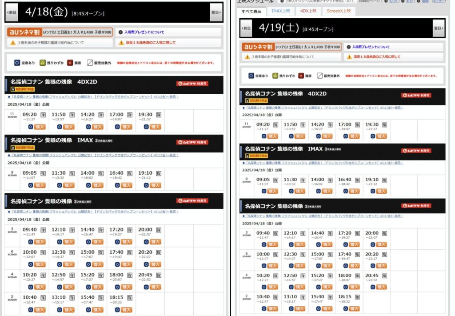On 4/19, click the availability circle under 11:50

(x=291, y=136)
